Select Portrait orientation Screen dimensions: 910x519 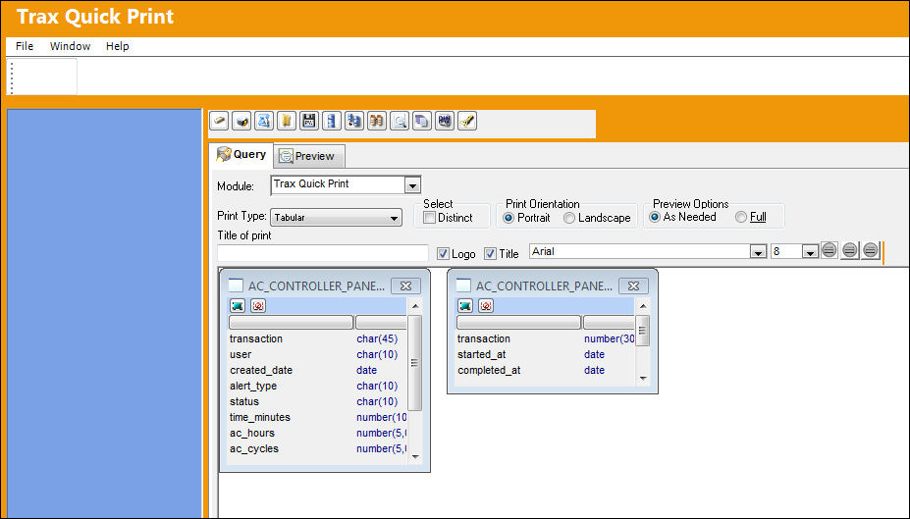(x=509, y=218)
